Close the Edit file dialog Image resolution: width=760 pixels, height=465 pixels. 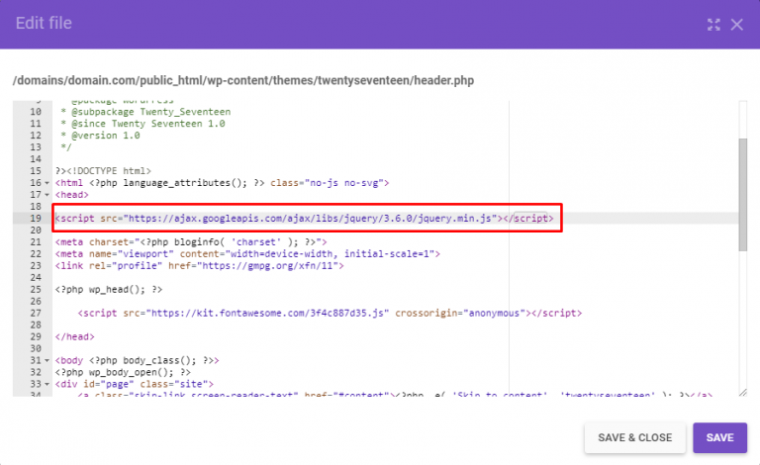[x=736, y=24]
